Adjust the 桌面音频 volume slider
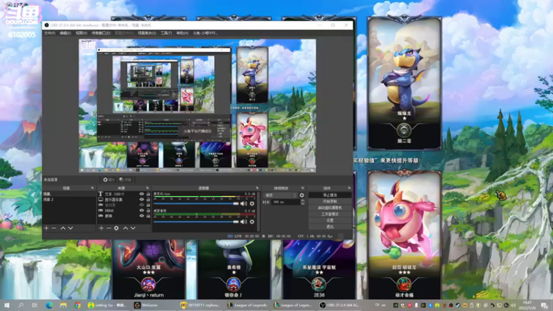The image size is (553, 311). (196, 222)
